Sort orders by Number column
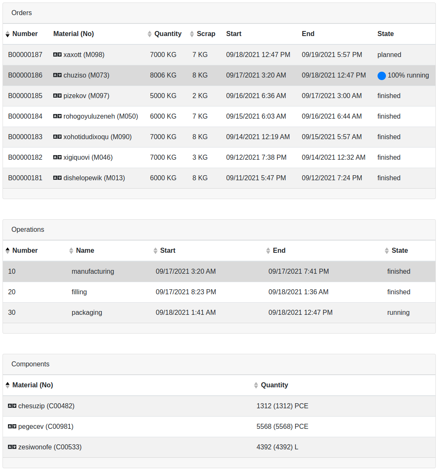This screenshot has width=440, height=472. click(x=25, y=34)
